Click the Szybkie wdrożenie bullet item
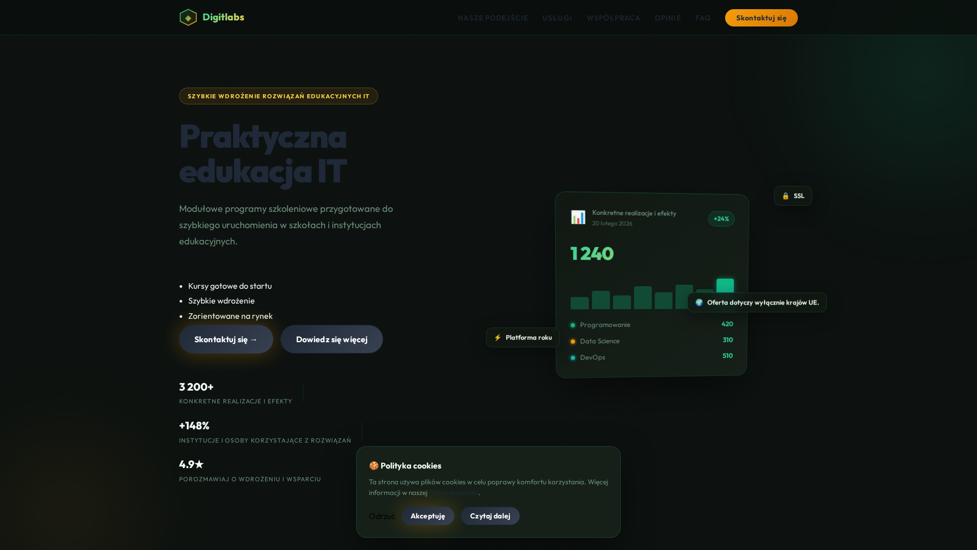The image size is (977, 550). (x=221, y=301)
